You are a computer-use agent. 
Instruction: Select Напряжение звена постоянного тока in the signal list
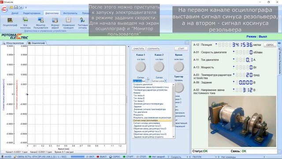(x=152, y=87)
